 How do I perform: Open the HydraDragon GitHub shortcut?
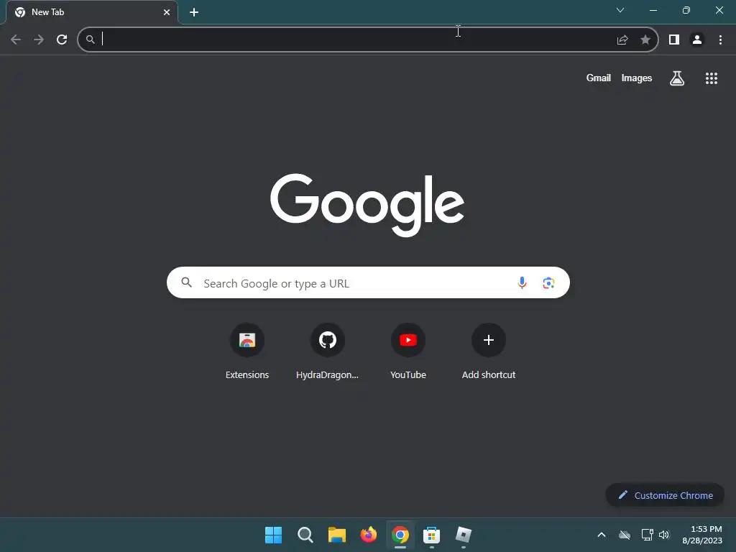pos(328,352)
